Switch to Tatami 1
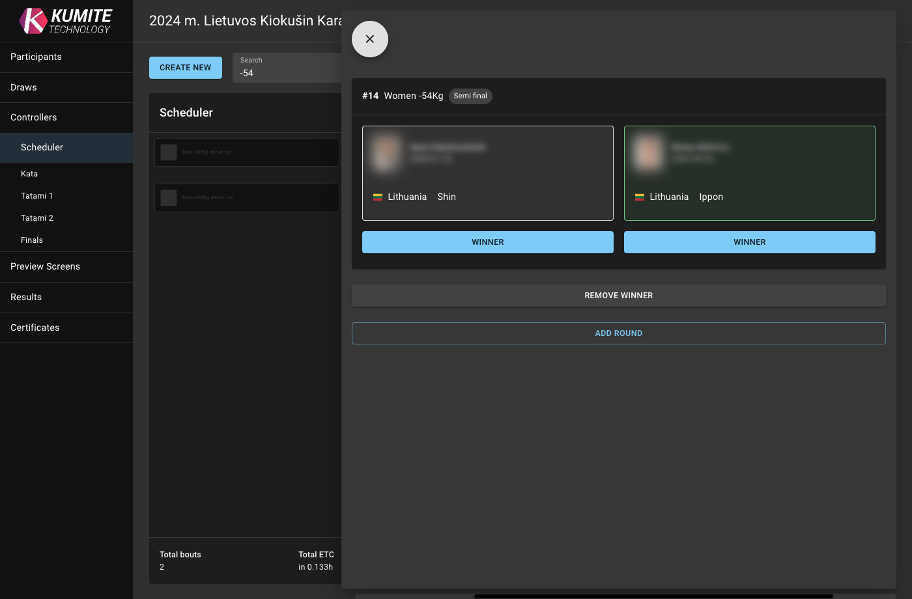The height and width of the screenshot is (599, 912). 36,195
